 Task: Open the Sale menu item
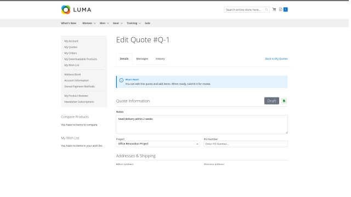[148, 23]
